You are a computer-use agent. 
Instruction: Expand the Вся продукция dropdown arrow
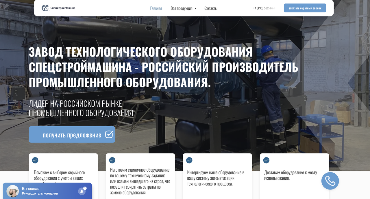click(196, 9)
